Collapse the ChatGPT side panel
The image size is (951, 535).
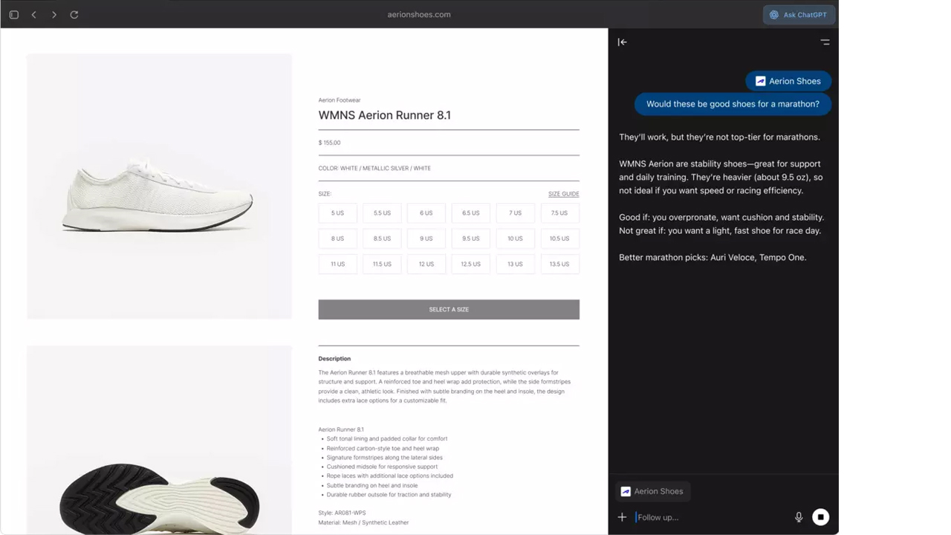click(623, 42)
